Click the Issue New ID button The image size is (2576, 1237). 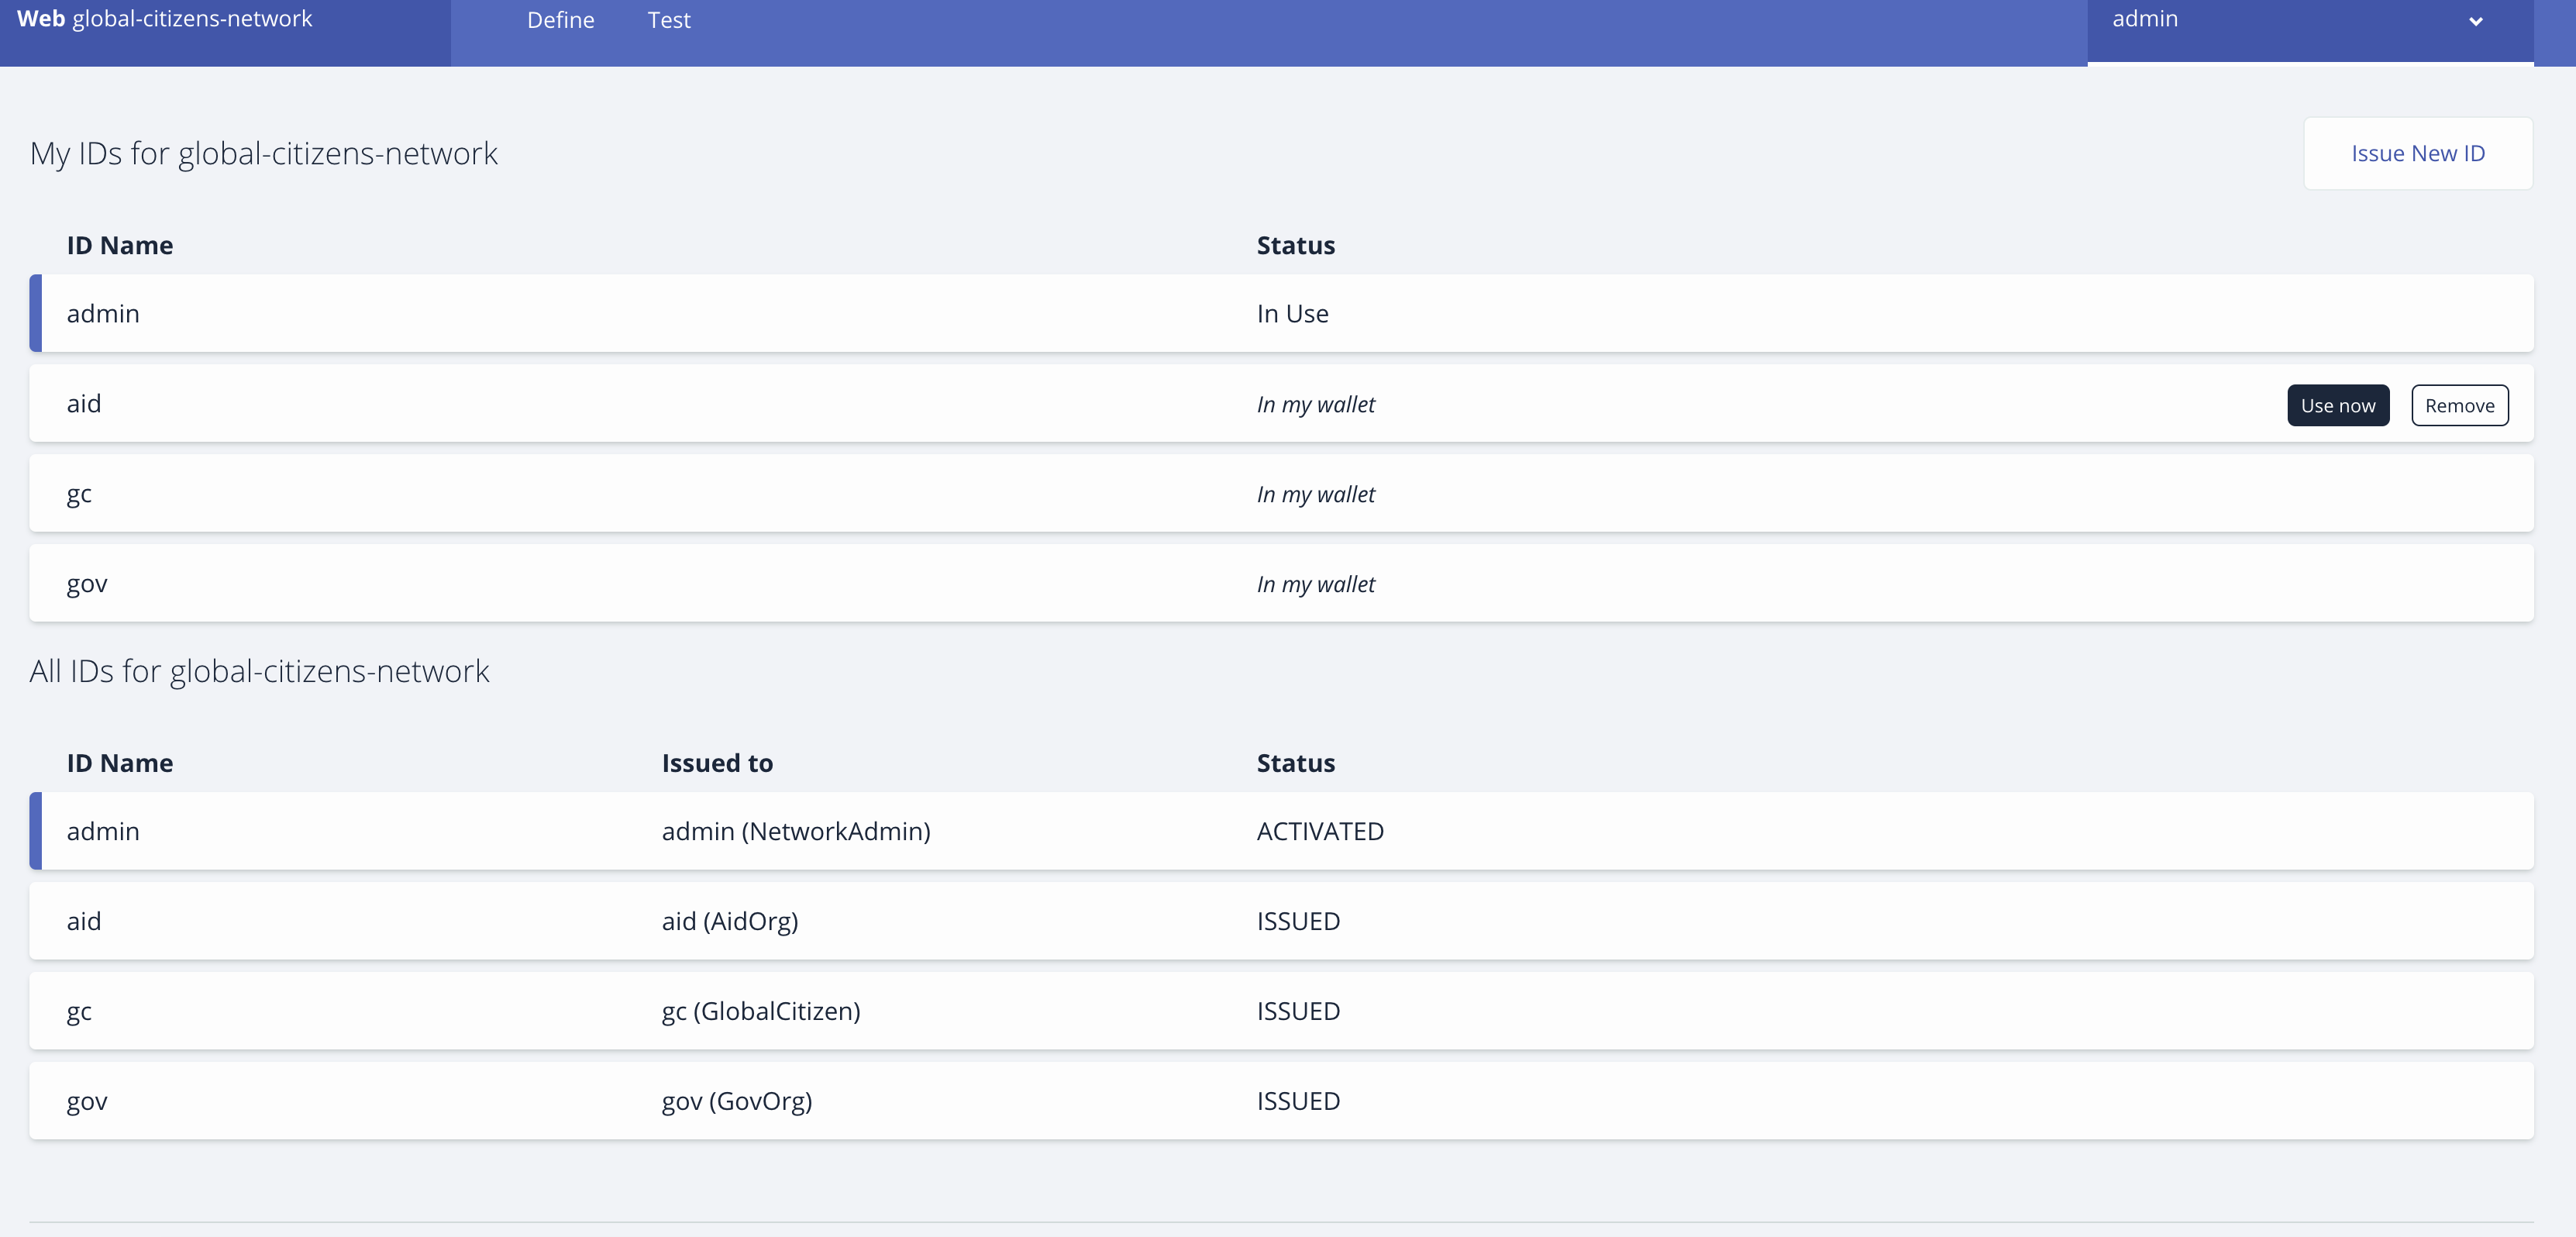pyautogui.click(x=2417, y=153)
